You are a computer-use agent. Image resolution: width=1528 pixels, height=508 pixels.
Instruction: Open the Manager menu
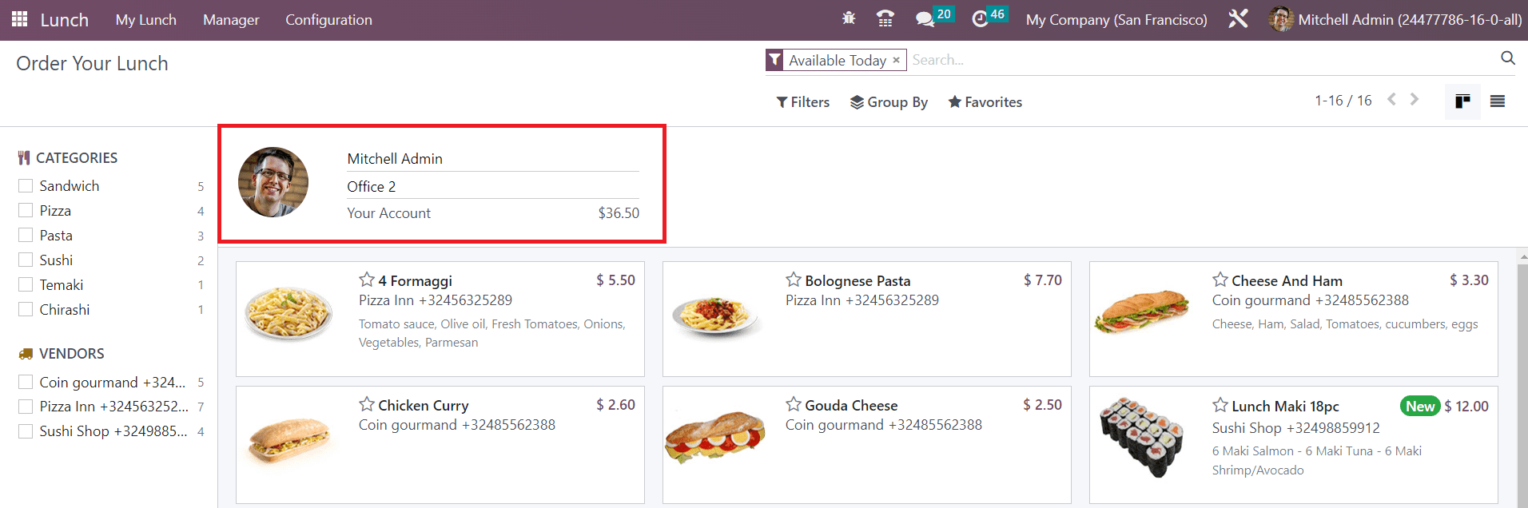coord(231,19)
